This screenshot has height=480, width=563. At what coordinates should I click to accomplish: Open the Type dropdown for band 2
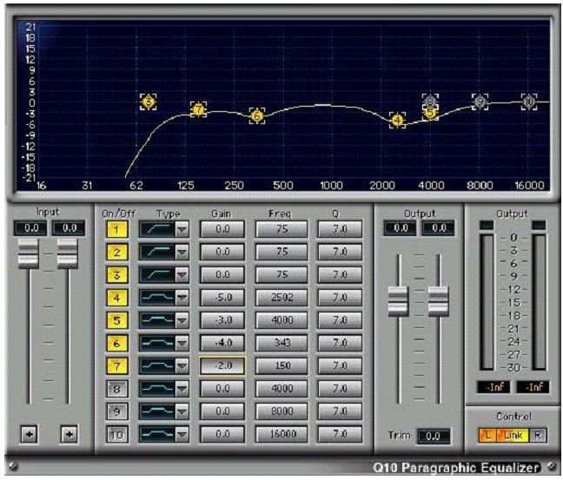[x=182, y=252]
